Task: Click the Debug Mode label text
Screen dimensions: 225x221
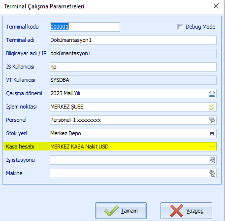Action: pos(200,27)
